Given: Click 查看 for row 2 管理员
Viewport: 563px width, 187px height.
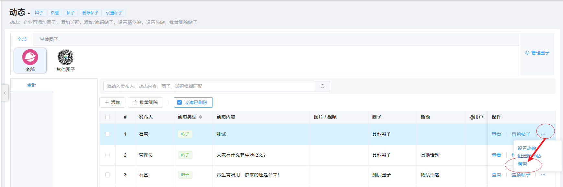Looking at the screenshot, I should 496,155.
